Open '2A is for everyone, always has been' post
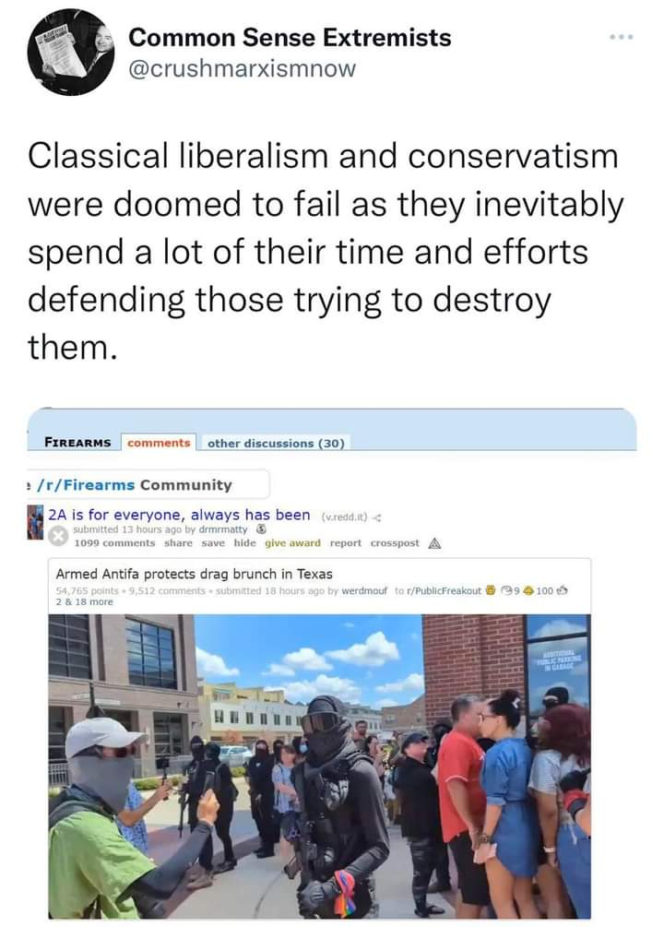Viewport: 664px width, 927px height. point(179,515)
